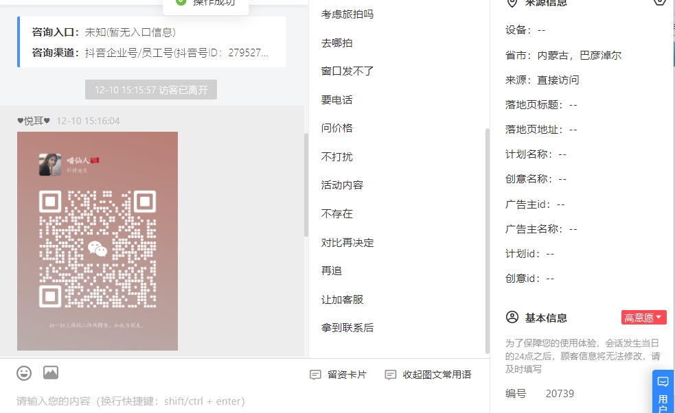Open the emoji picker in chat toolbar
Screen dimensions: 675x413
coord(24,373)
